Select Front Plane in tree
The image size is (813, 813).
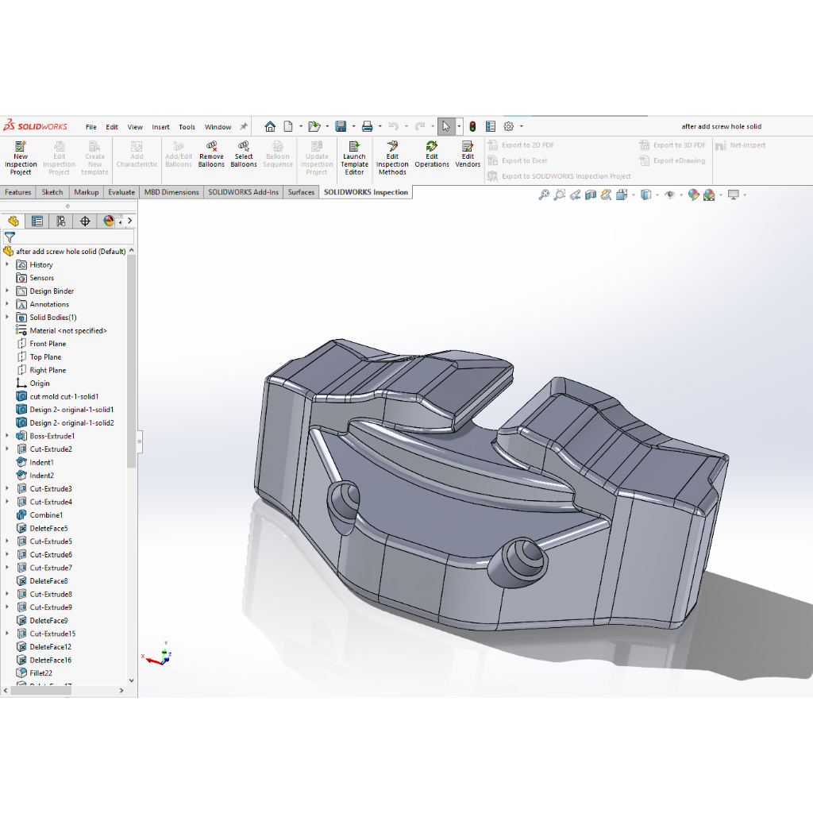point(48,344)
